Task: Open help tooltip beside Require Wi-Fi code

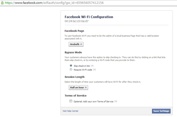Action: coord(94,70)
